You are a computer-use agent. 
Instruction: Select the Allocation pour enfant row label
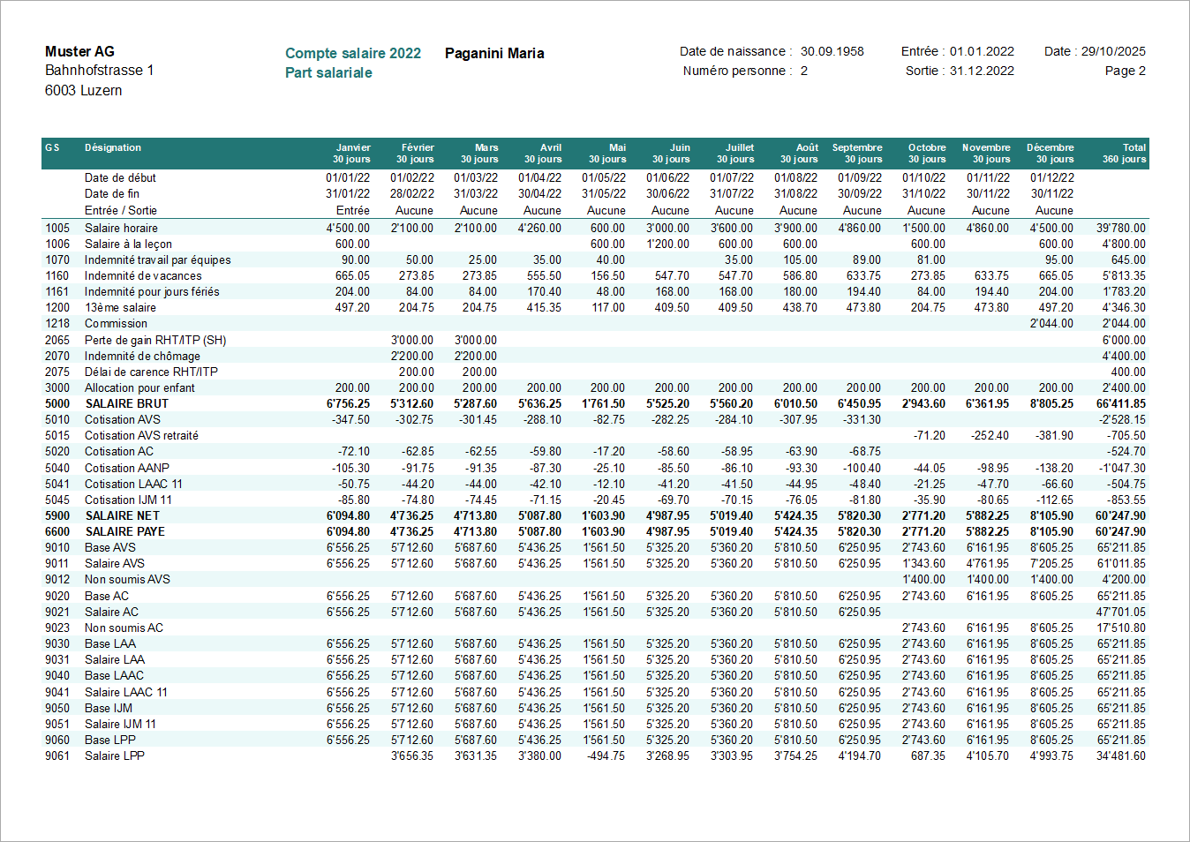click(x=139, y=387)
